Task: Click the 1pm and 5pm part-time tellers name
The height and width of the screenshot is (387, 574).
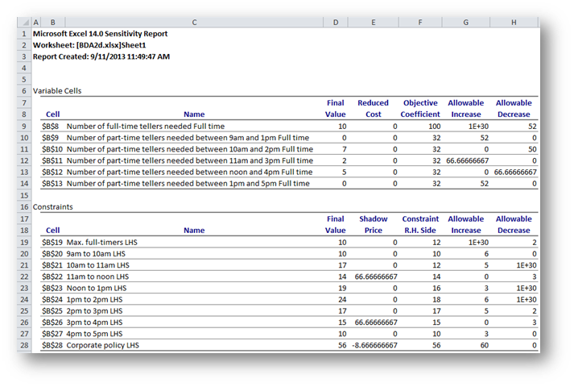Action: 188,183
